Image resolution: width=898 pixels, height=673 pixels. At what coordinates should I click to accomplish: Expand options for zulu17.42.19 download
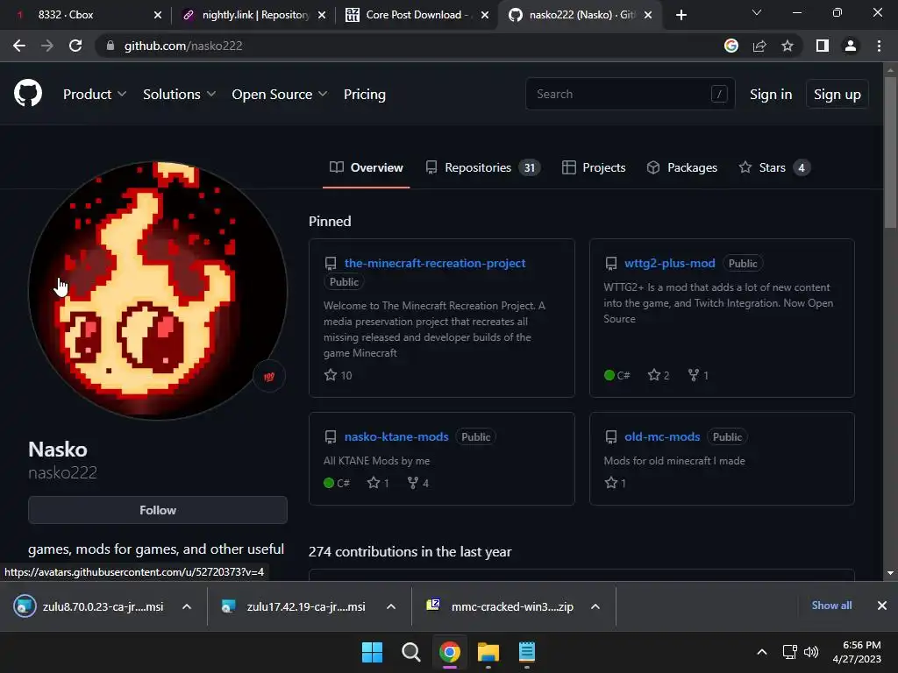pyautogui.click(x=391, y=606)
